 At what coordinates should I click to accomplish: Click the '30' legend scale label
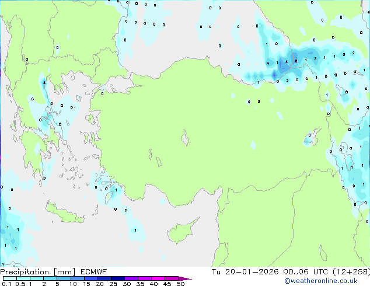(x=127, y=284)
